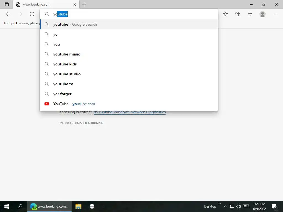
Task: Pick the 'youtube tv' suggestion
Action: (x=129, y=84)
